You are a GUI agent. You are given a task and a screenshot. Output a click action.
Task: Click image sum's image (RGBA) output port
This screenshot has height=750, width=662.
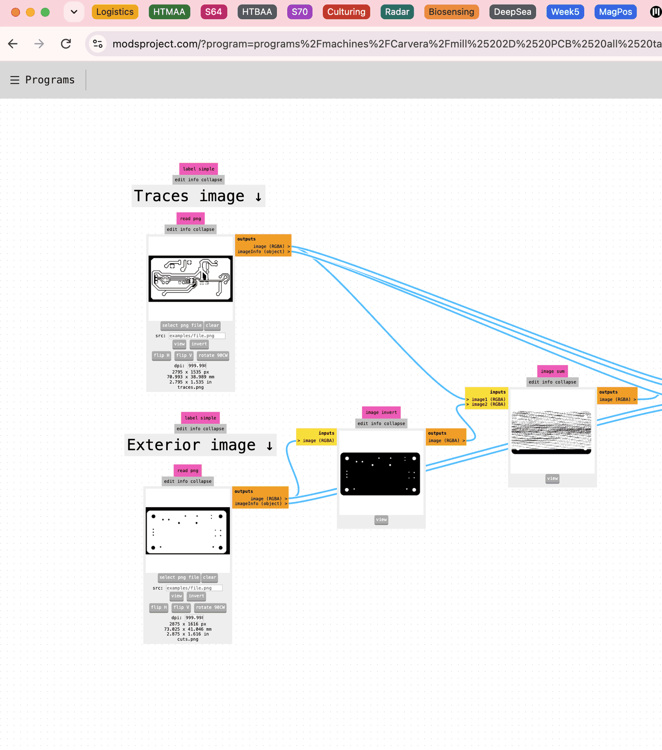coord(617,399)
